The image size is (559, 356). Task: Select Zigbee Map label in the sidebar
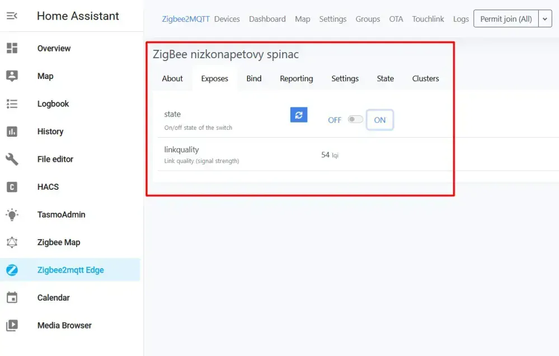coord(58,242)
